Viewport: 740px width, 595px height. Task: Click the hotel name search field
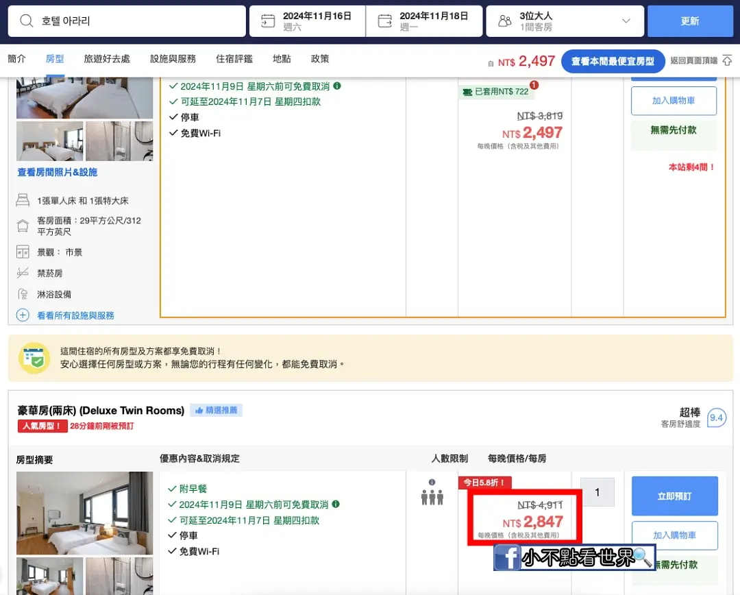[127, 21]
